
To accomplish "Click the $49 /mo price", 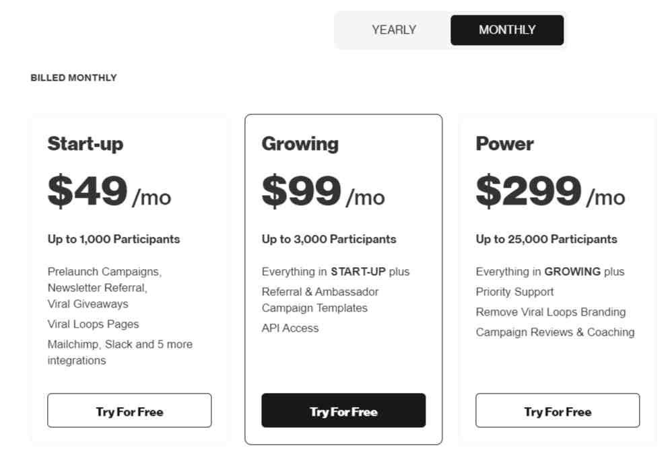I will point(109,191).
